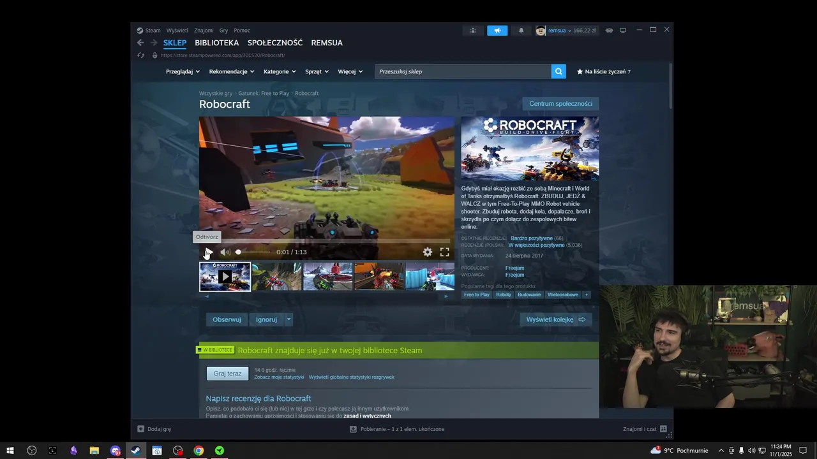Switch to the SPOŁECZNOŚĆ tab

275,43
